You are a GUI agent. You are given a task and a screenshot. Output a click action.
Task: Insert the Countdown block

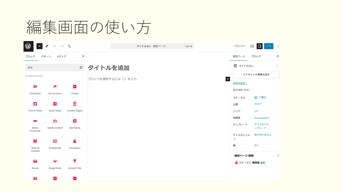(75, 143)
